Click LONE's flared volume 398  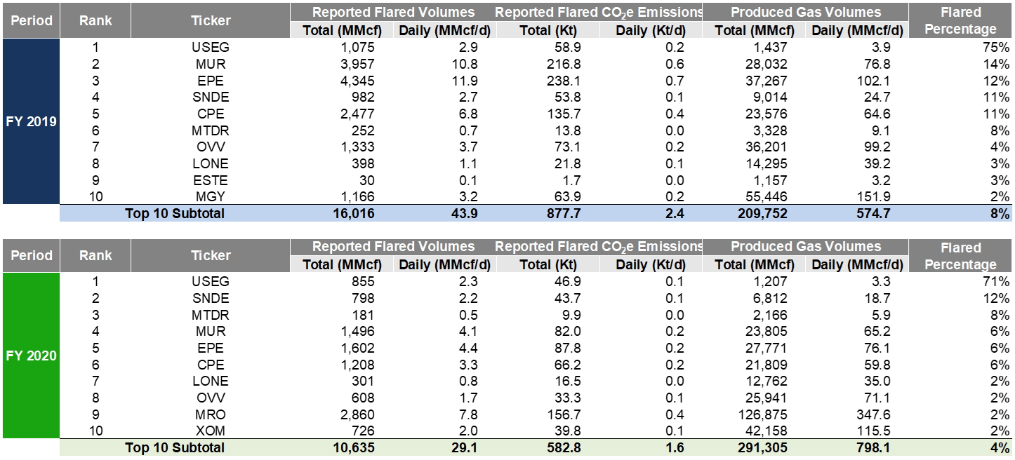pyautogui.click(x=364, y=163)
